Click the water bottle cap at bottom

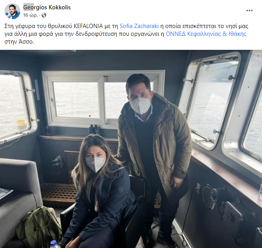[x=54, y=242]
